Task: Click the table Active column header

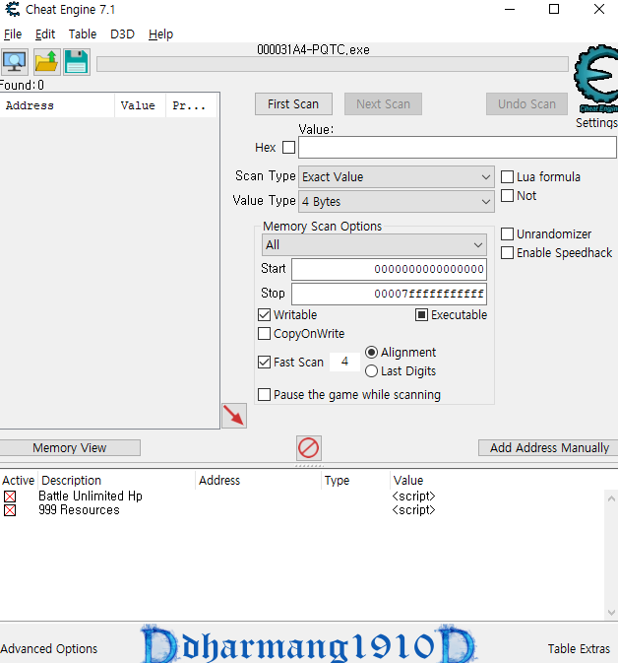Action: click(19, 481)
